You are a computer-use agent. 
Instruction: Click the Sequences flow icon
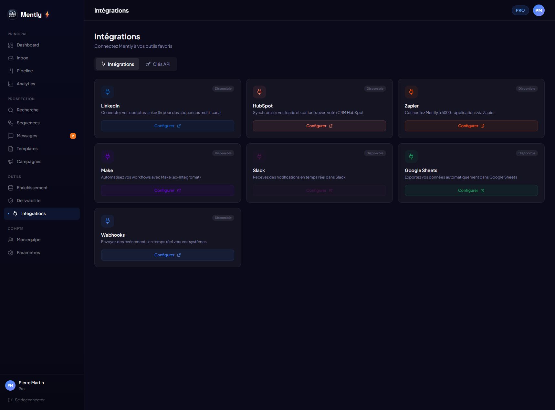pos(11,123)
